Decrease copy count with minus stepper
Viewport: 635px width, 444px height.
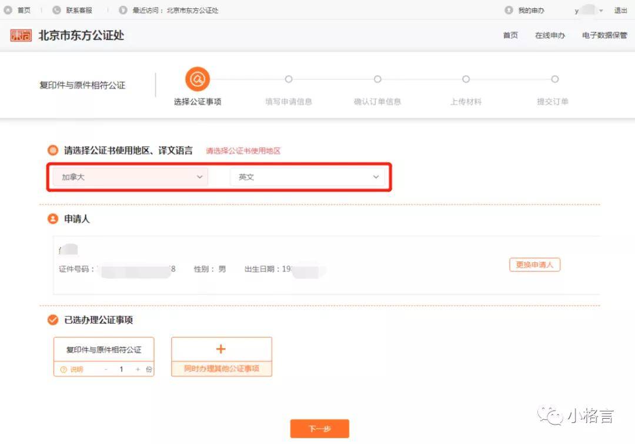[x=106, y=369]
